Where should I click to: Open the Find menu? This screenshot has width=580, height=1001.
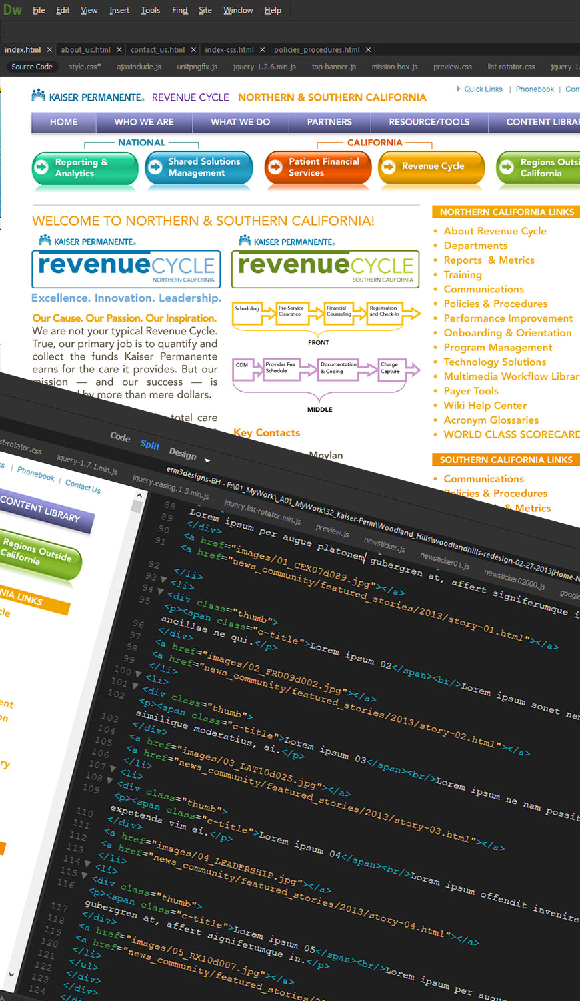coord(179,10)
